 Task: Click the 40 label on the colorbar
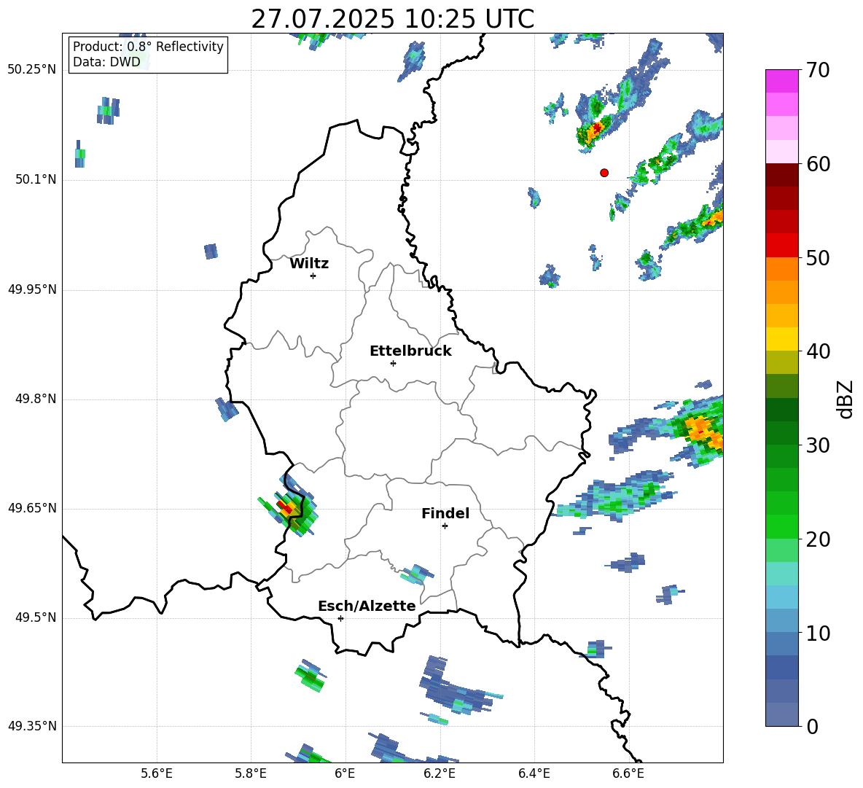(817, 351)
